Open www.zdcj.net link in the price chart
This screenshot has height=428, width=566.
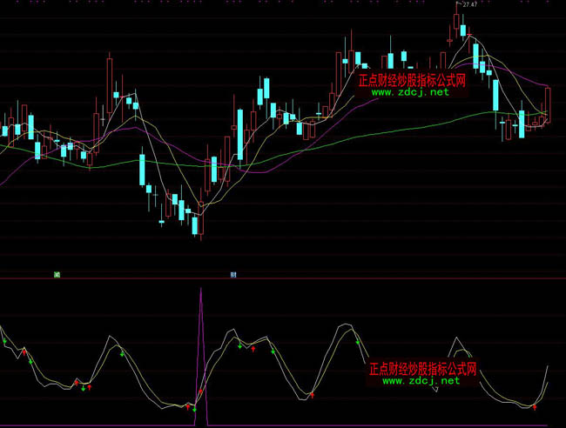(x=408, y=91)
